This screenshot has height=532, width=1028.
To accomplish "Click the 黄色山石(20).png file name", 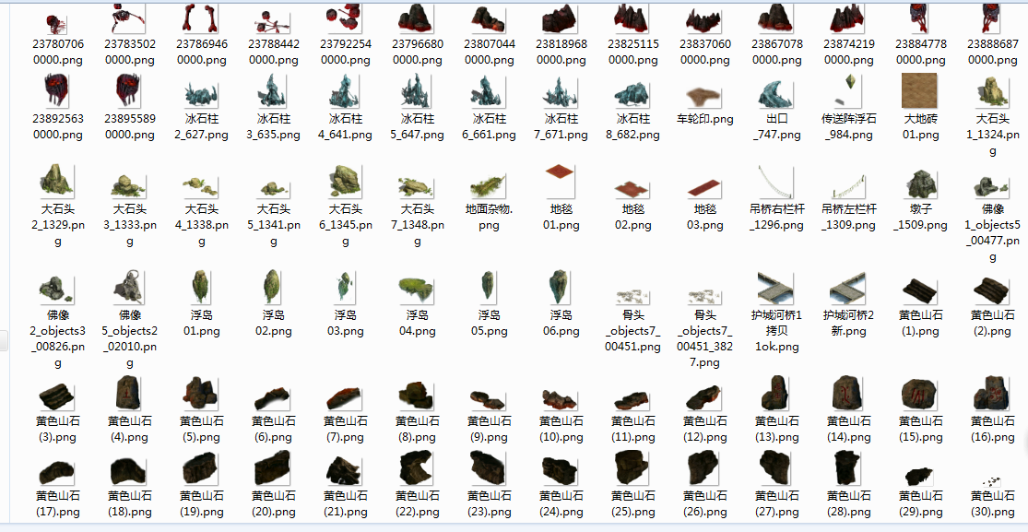I will click(x=274, y=503).
